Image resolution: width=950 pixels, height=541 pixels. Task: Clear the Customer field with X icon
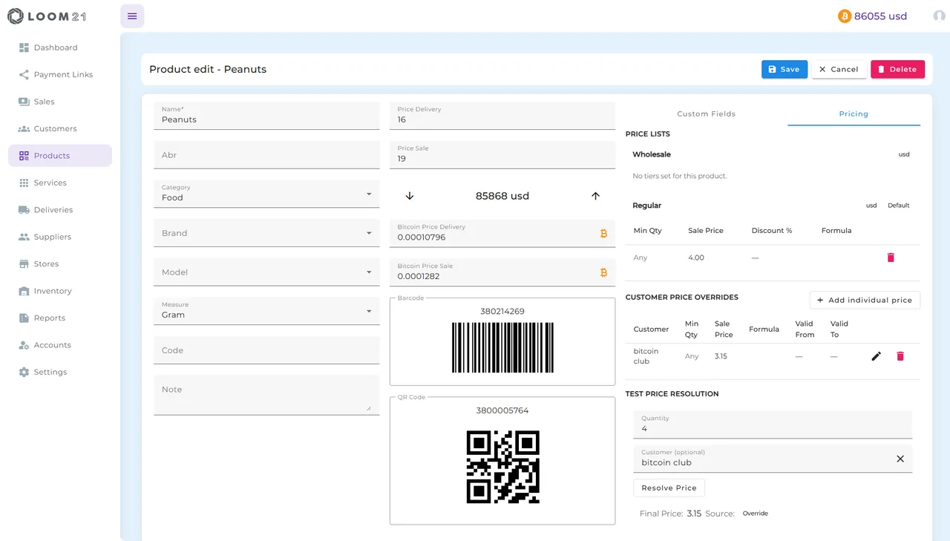pyautogui.click(x=900, y=459)
